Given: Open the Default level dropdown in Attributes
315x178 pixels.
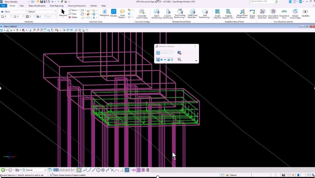Looking at the screenshot, I should click(x=56, y=12).
